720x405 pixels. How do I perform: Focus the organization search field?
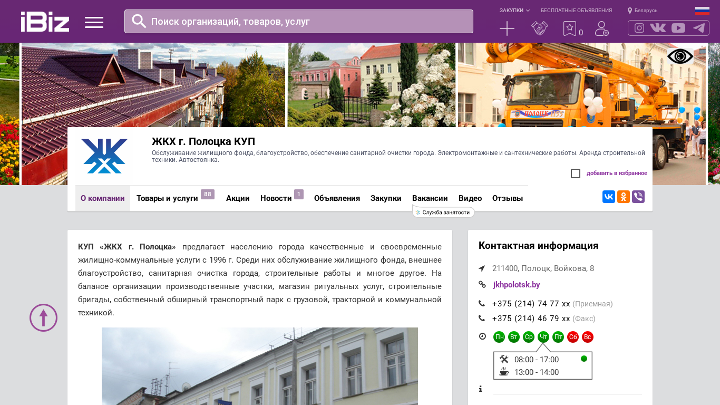299,22
